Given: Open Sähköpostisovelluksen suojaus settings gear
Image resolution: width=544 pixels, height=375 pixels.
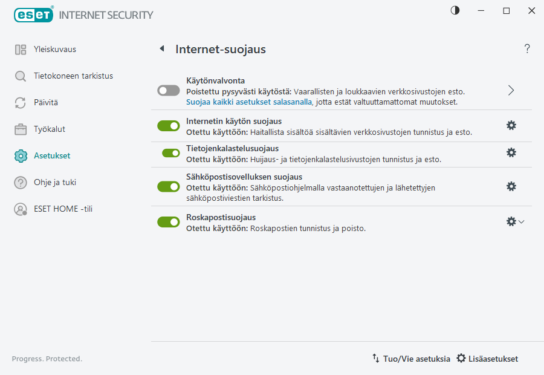Looking at the screenshot, I should (511, 186).
